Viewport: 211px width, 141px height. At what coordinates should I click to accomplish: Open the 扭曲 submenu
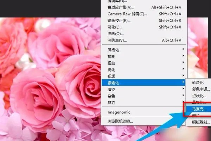pyautogui.click(x=144, y=63)
